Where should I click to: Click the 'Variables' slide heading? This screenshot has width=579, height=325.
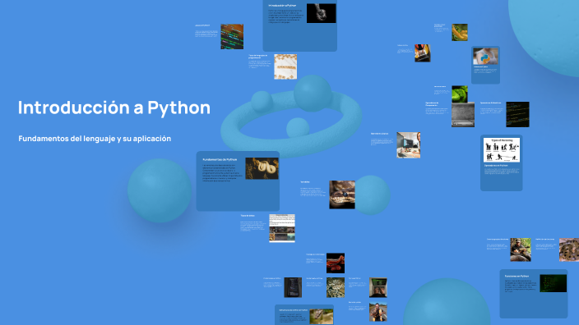[x=305, y=182]
